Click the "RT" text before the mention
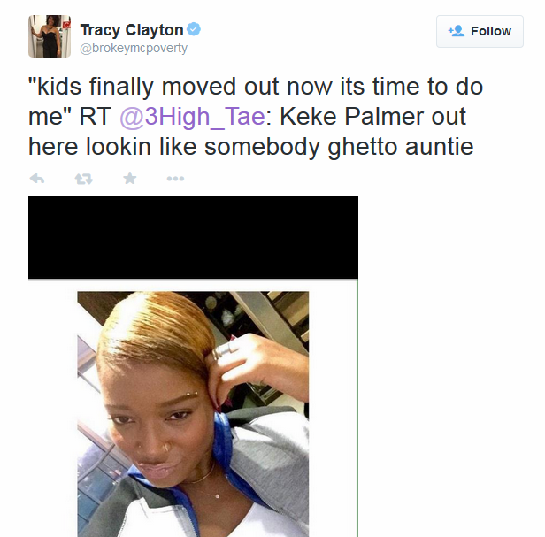The width and height of the screenshot is (545, 537). click(95, 116)
